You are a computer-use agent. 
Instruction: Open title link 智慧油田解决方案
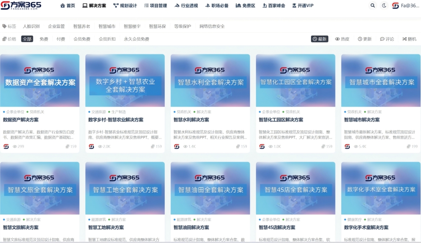click(x=191, y=227)
